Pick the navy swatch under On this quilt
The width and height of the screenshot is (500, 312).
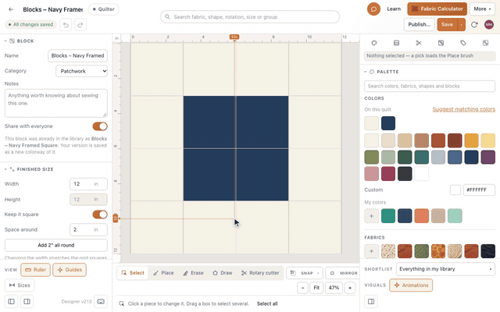pyautogui.click(x=388, y=123)
